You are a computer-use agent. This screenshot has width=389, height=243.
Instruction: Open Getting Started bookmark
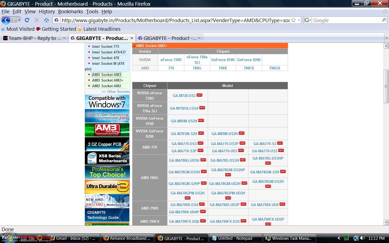(56, 29)
